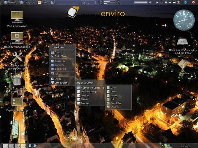The width and height of the screenshot is (198, 148).
Task: Expand the Quick Launch submenu entry
Action: click(62, 69)
